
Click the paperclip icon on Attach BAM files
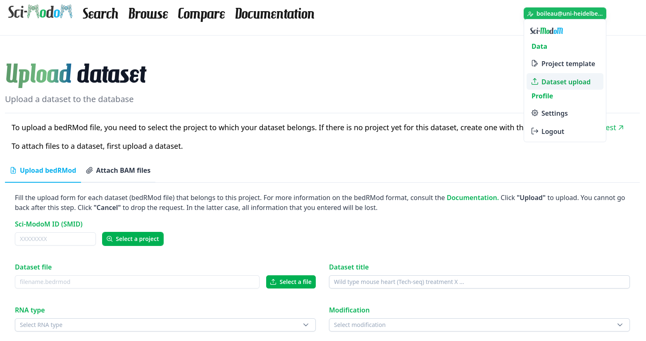pos(89,170)
